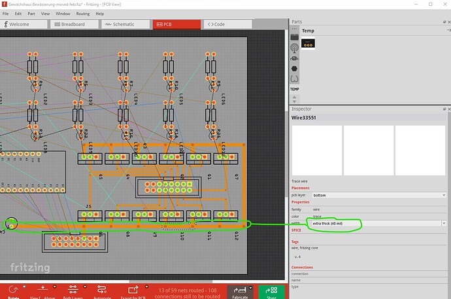Open the Edit menu
451x299 pixels.
pos(18,14)
